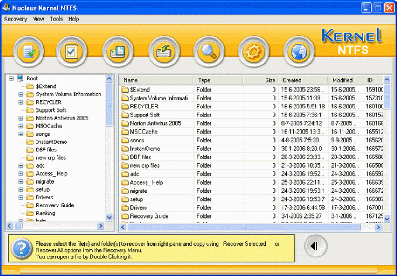Click the checkbox-marked toolbar icon
The image size is (397, 276).
coord(71,52)
